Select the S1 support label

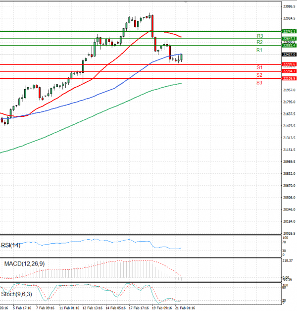pos(259,67)
